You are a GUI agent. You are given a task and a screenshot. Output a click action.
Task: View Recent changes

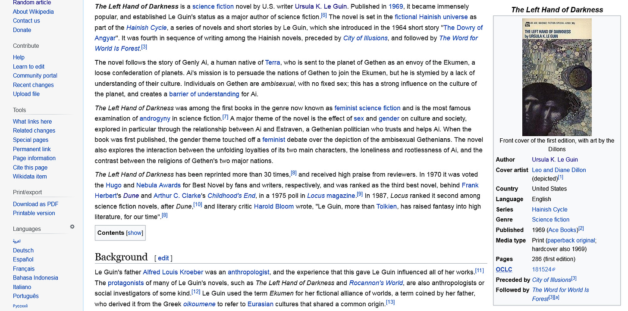33,85
